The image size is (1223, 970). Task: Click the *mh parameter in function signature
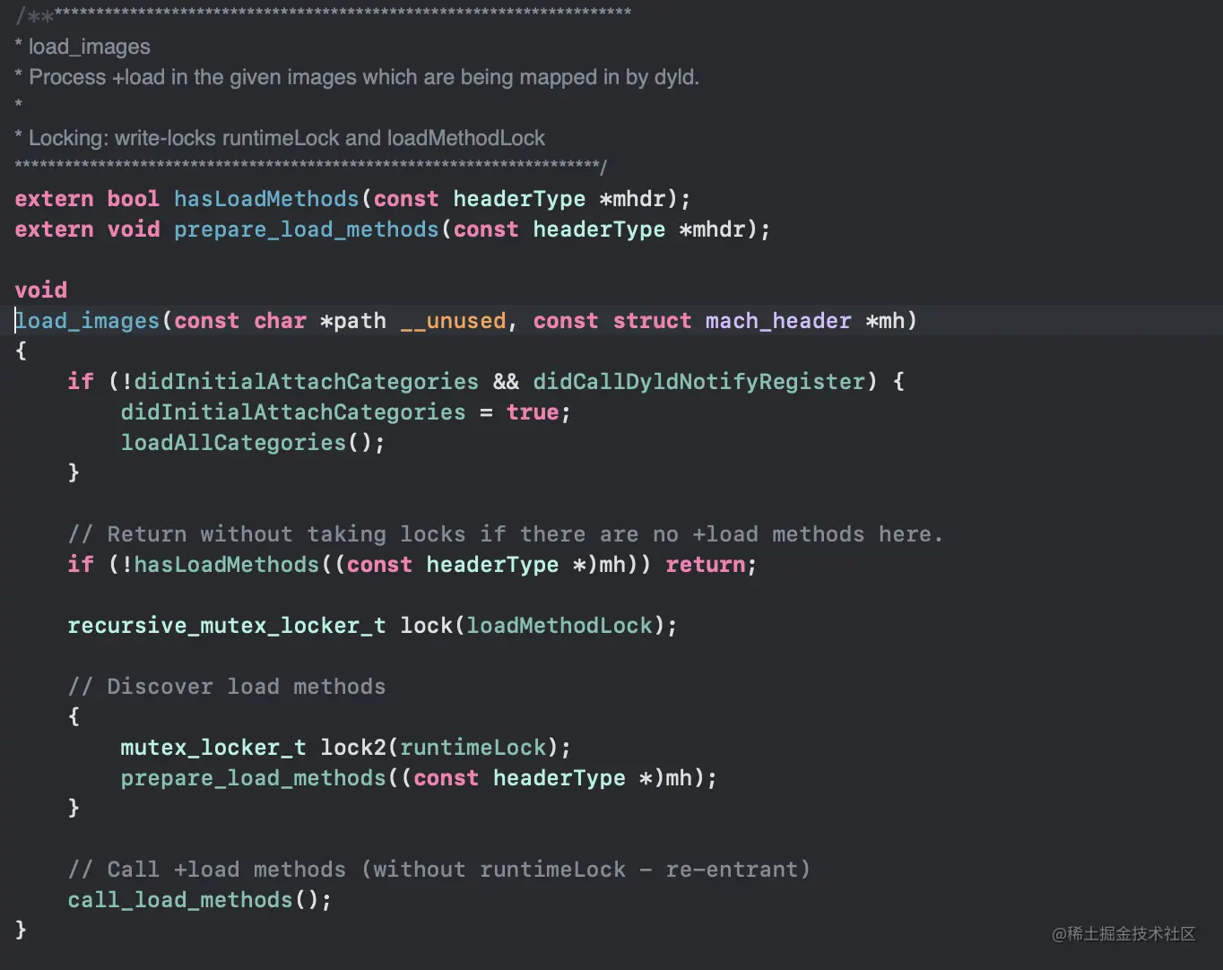(885, 321)
